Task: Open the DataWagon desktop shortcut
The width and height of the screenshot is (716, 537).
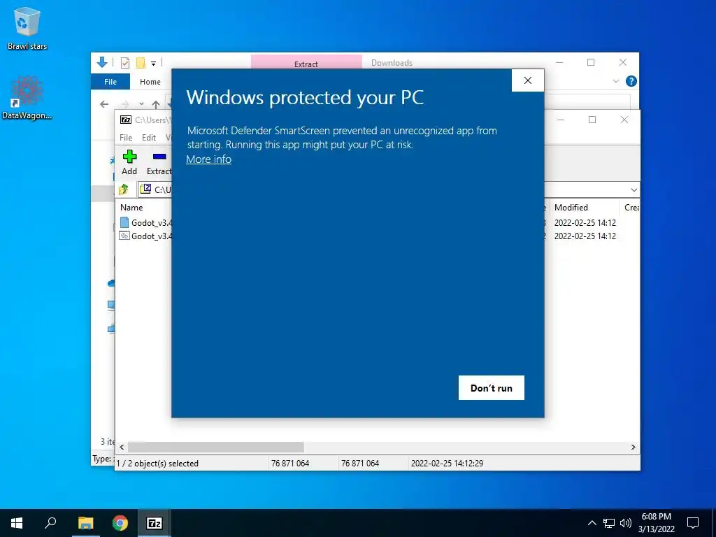Action: coord(27,98)
